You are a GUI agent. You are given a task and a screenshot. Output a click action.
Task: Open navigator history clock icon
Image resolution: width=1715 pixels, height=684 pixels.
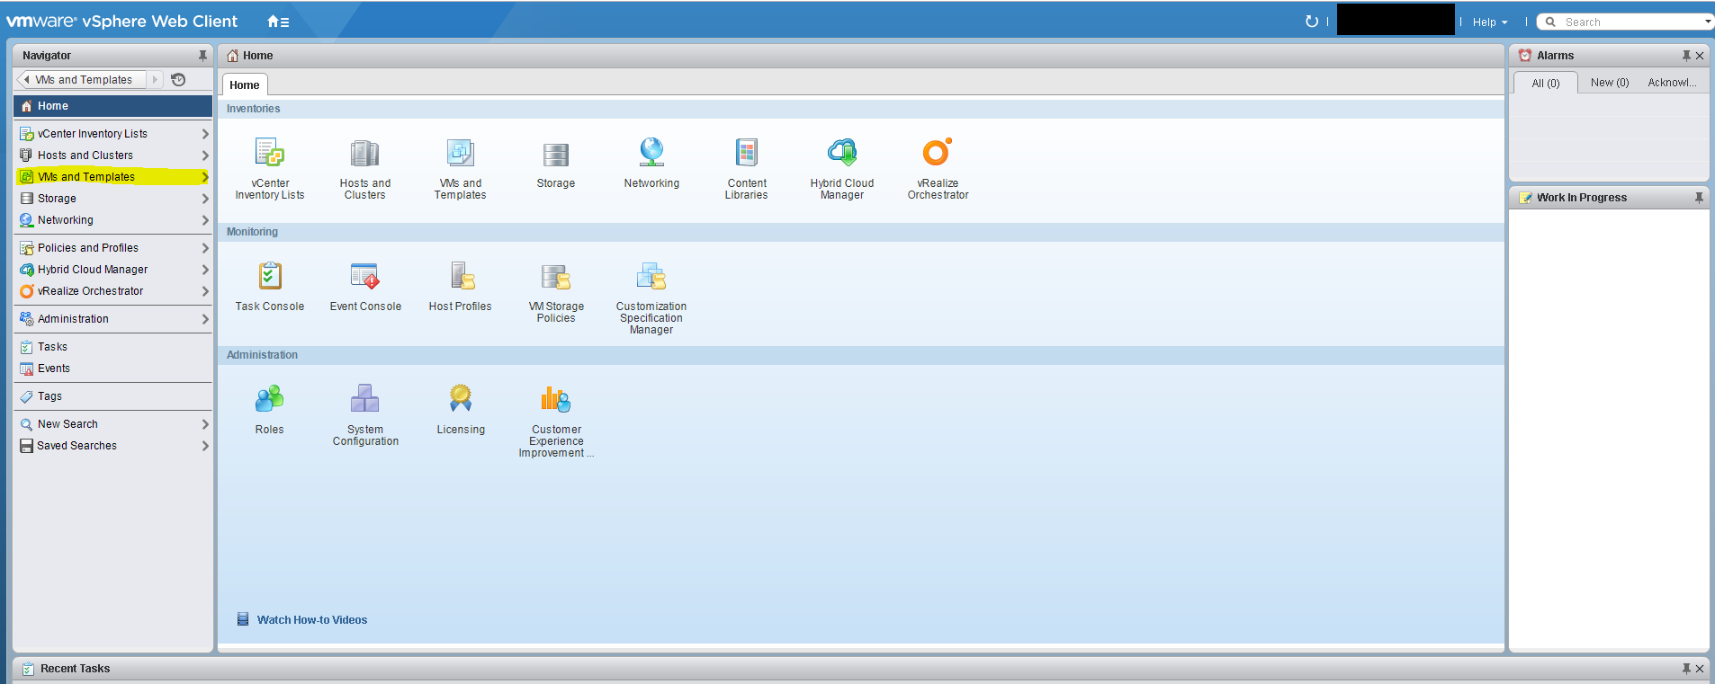coord(178,80)
